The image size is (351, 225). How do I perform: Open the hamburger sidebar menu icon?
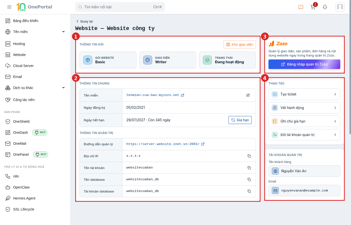[9, 7]
